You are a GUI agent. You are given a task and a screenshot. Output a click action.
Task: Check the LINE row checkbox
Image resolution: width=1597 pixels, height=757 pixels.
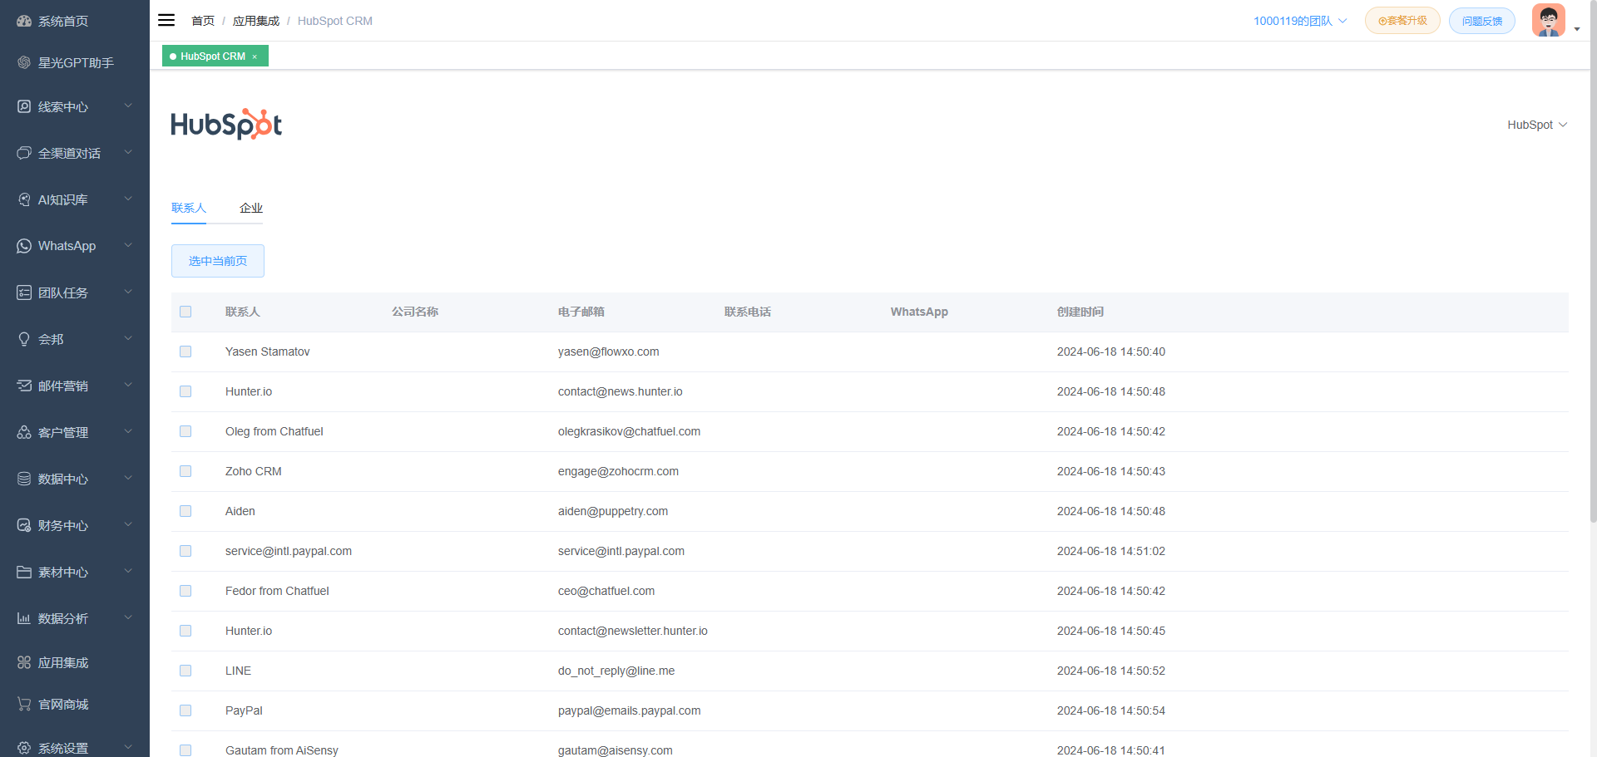tap(185, 671)
